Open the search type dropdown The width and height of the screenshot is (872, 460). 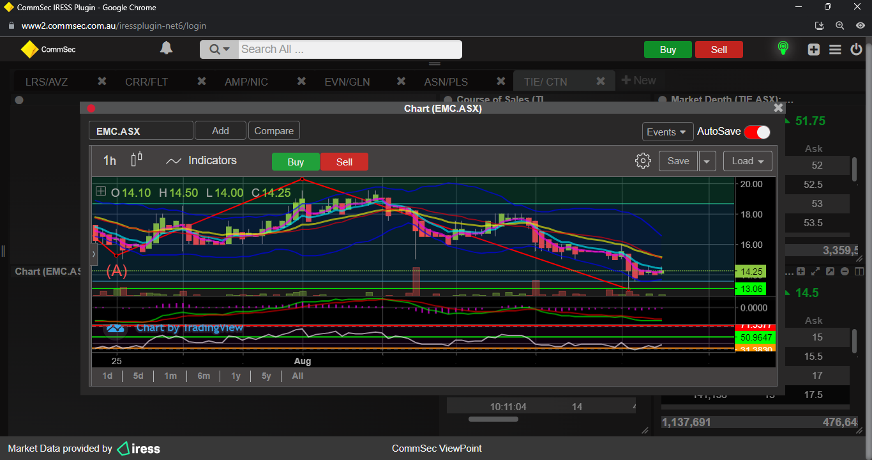(x=219, y=50)
